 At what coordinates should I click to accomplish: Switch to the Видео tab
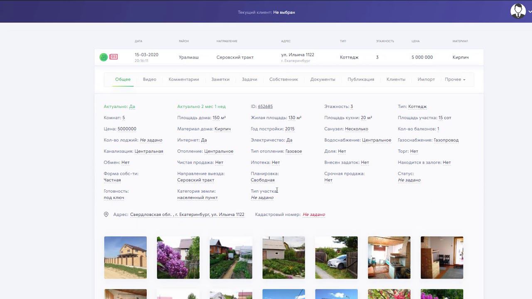click(150, 79)
